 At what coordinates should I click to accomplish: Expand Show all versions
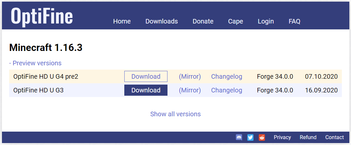[x=175, y=114]
